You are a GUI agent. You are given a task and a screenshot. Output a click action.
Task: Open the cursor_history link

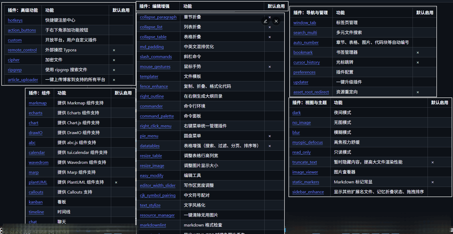pos(307,62)
